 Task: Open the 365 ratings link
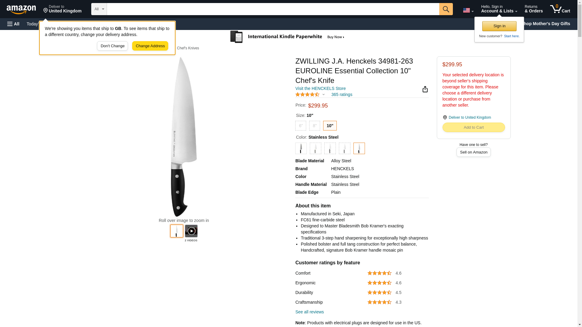click(x=342, y=94)
